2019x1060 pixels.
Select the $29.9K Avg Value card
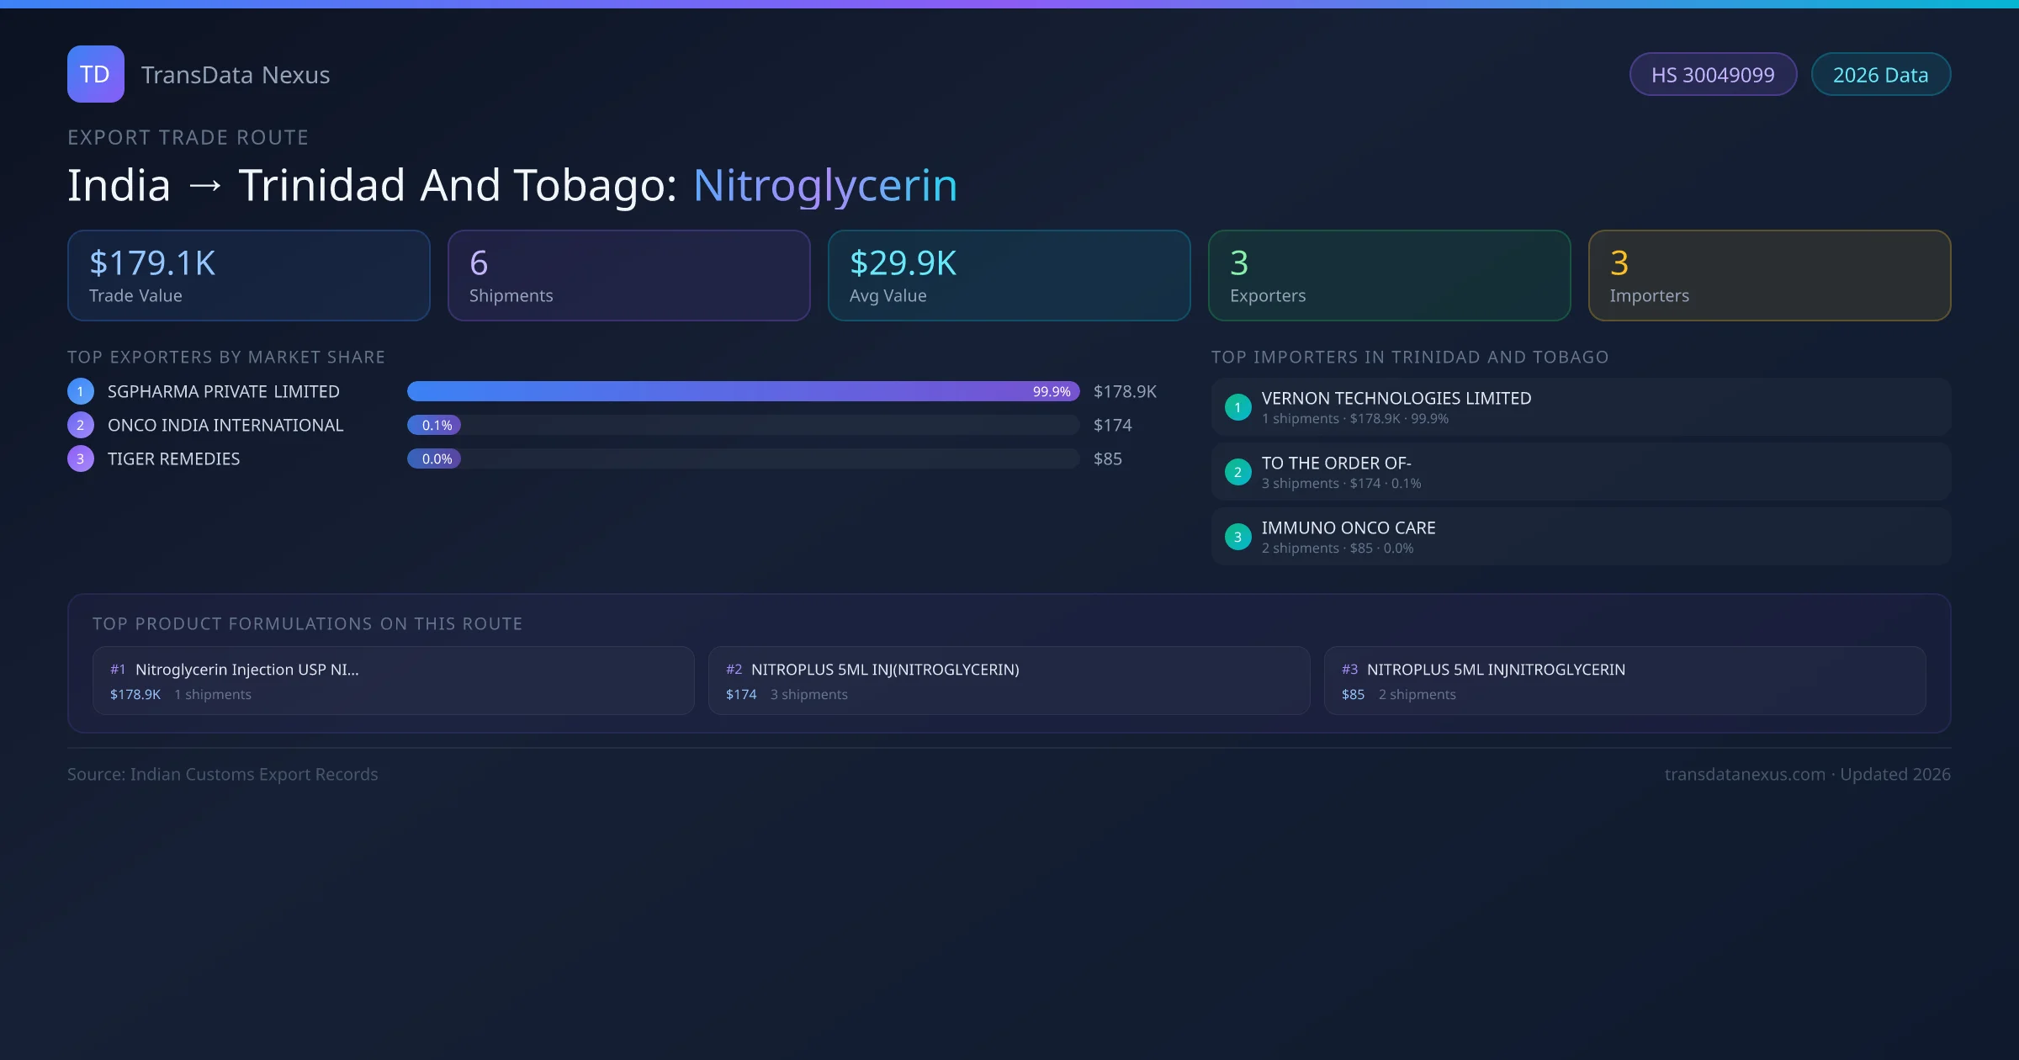click(x=1009, y=276)
